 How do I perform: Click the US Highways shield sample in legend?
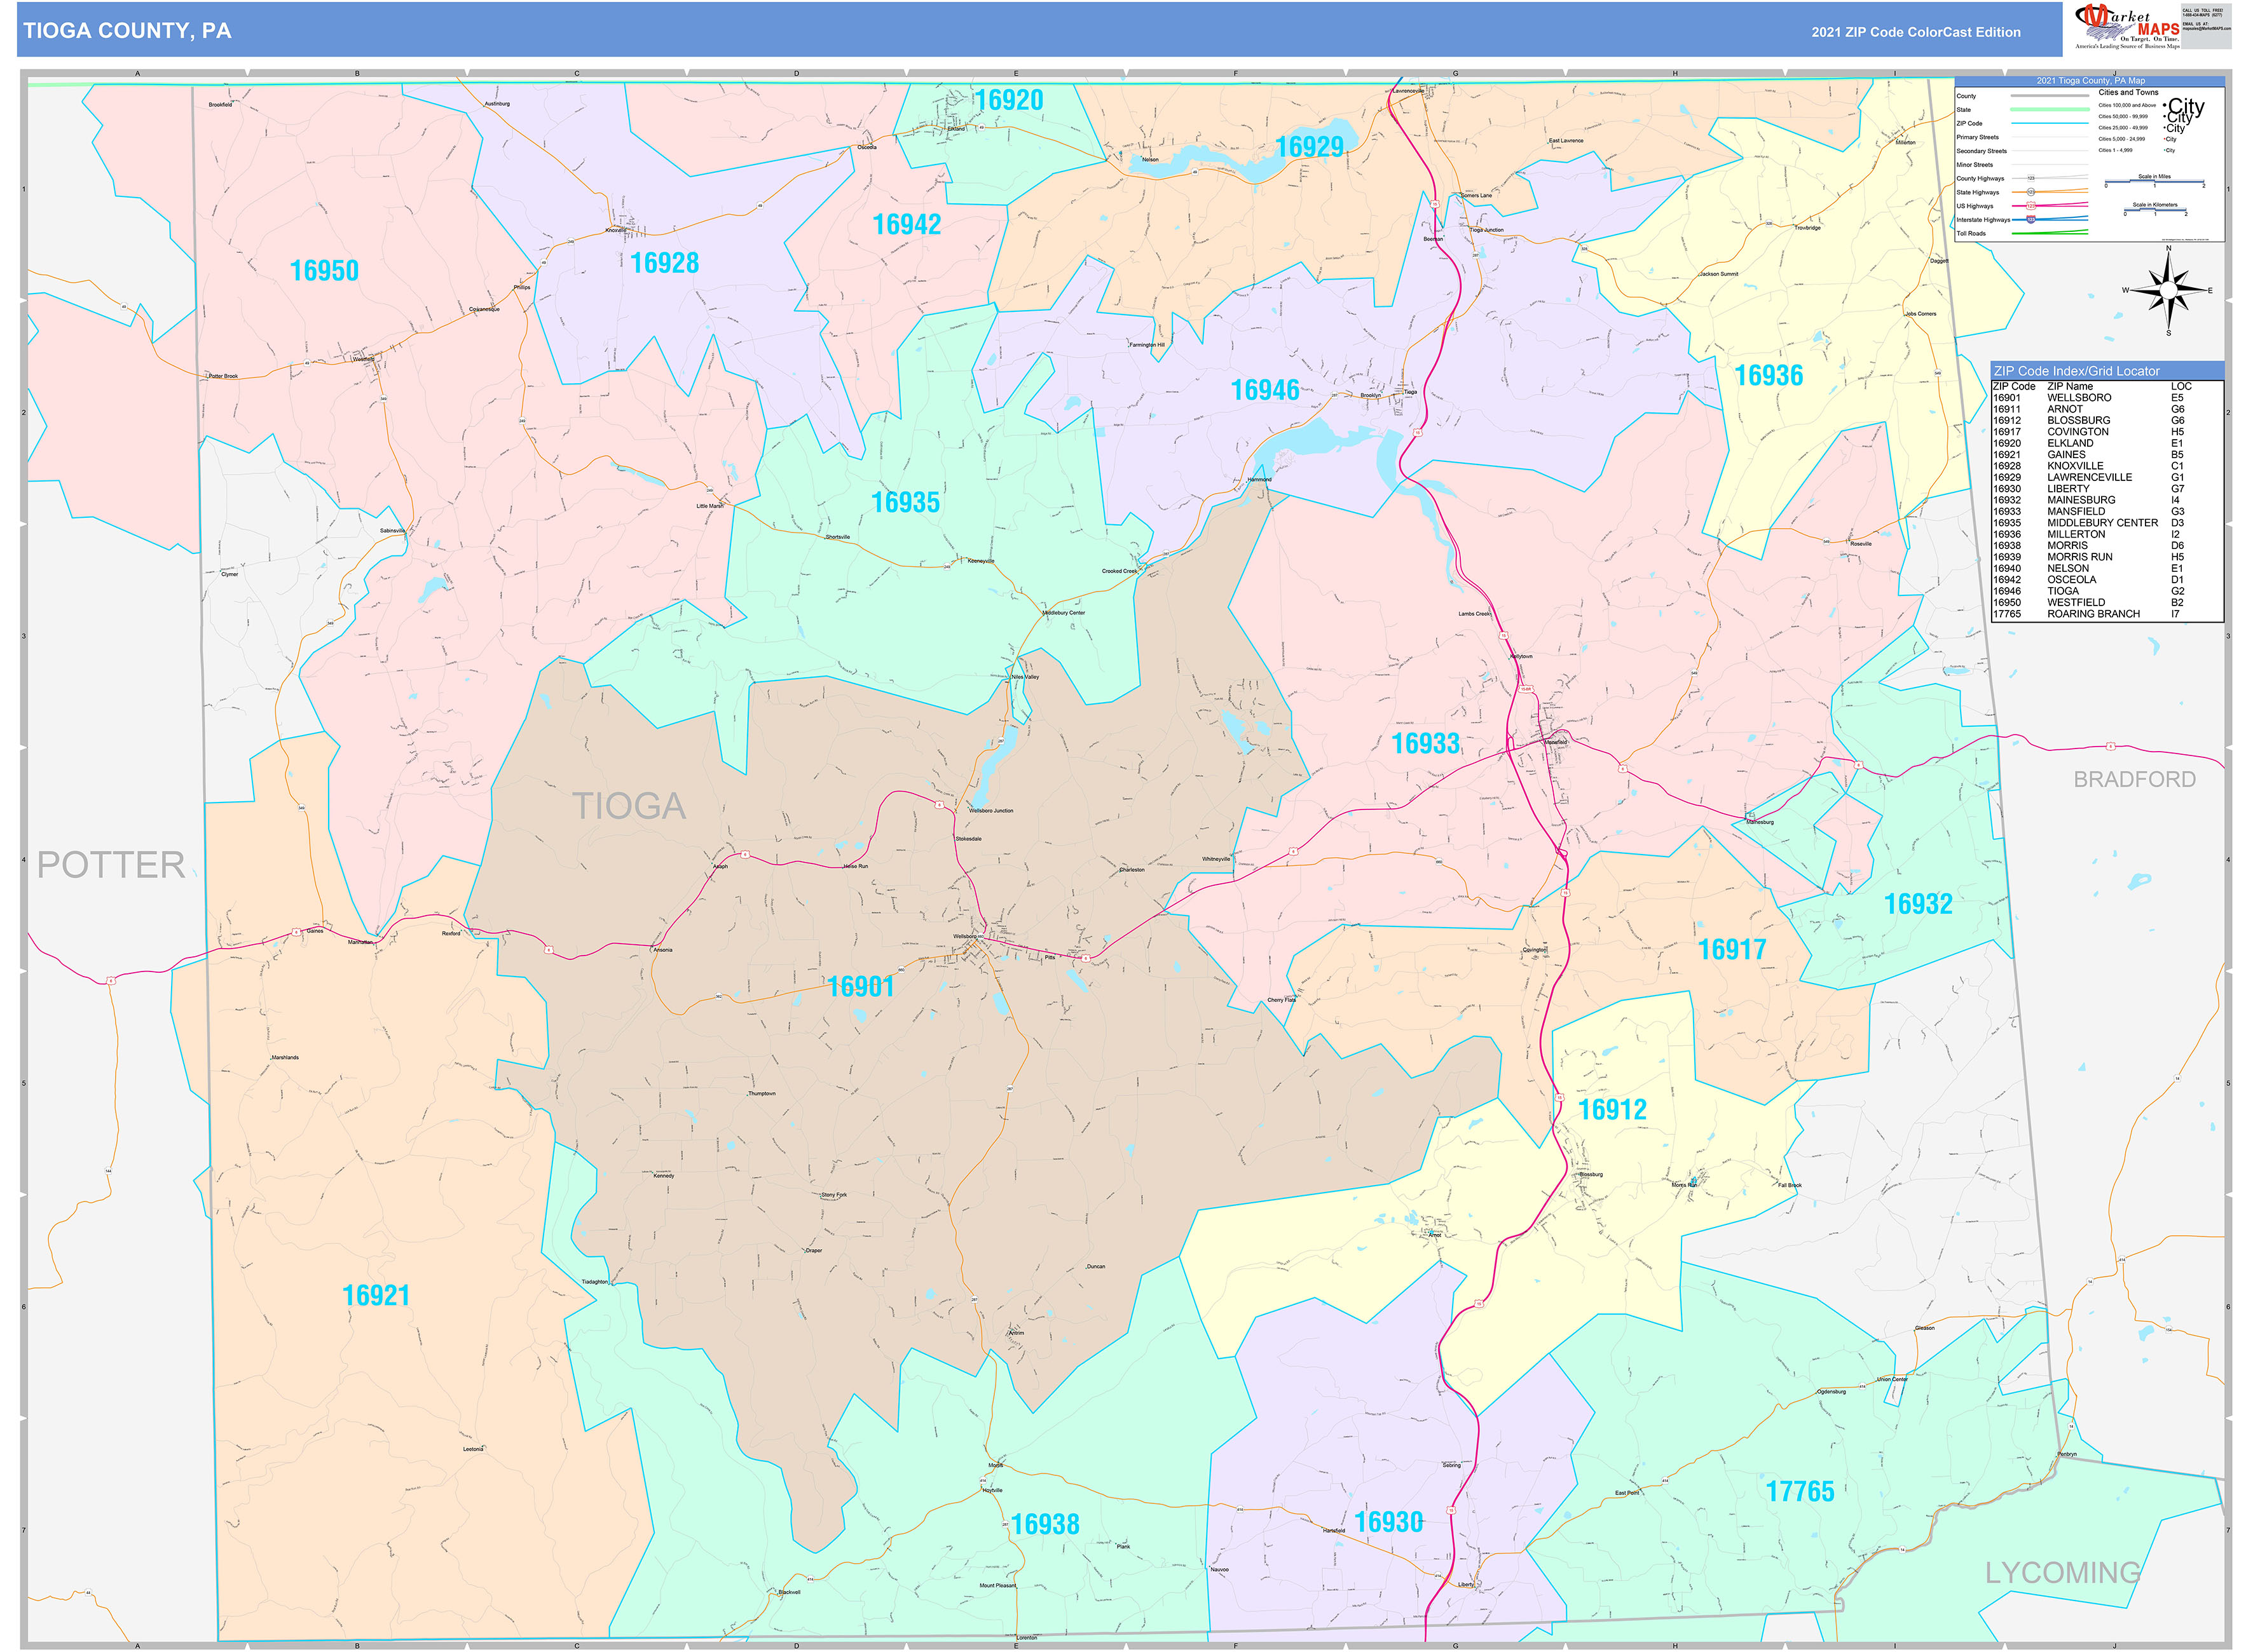click(x=2031, y=206)
